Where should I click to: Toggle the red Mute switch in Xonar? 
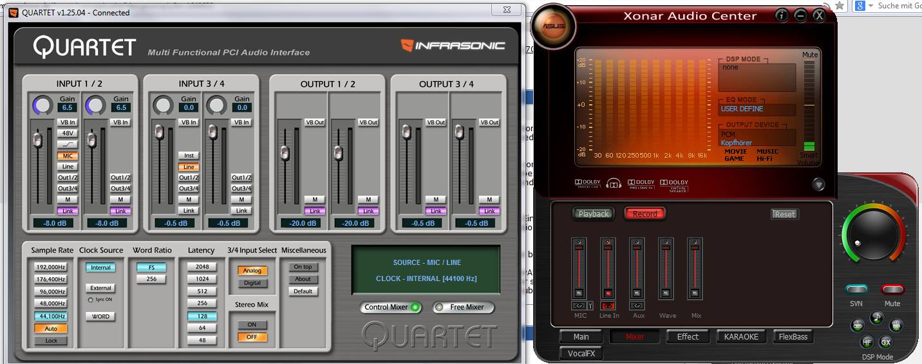click(892, 289)
